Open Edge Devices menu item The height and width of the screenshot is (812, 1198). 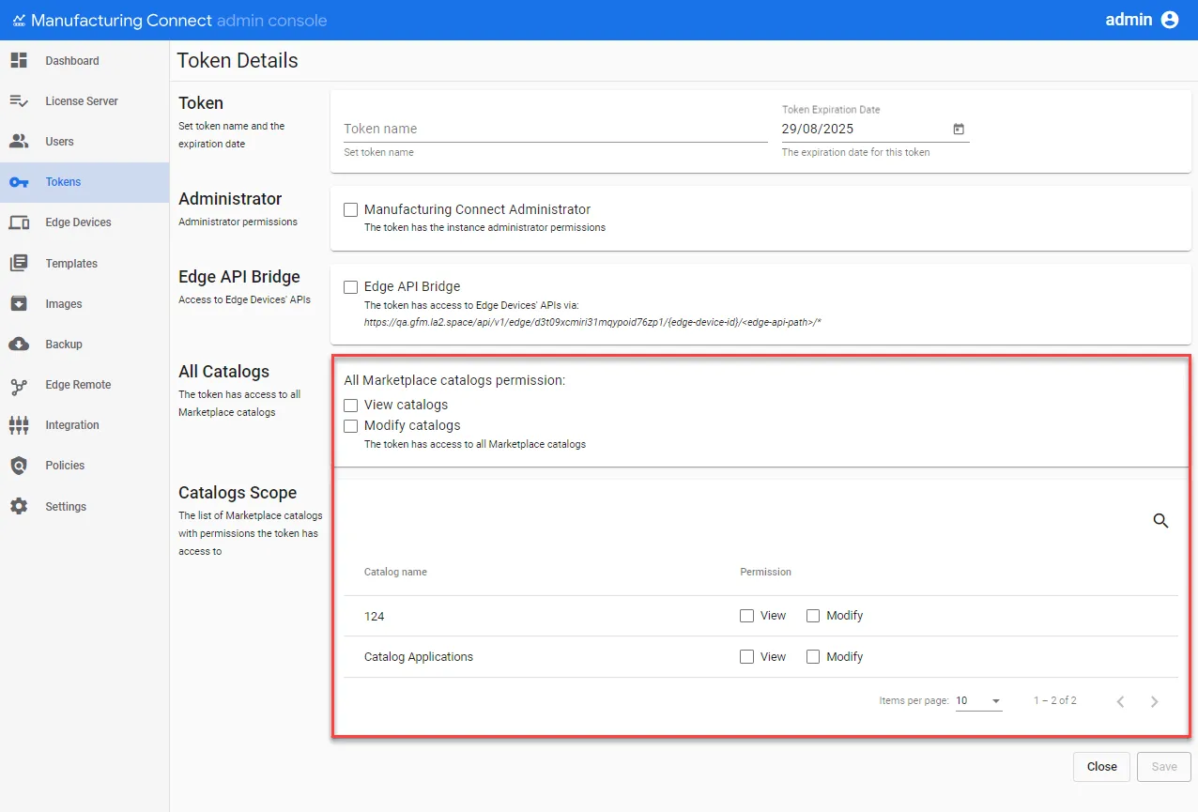point(84,222)
